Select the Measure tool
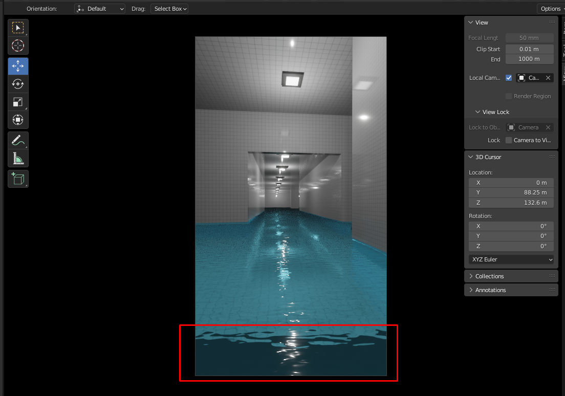 pyautogui.click(x=18, y=158)
